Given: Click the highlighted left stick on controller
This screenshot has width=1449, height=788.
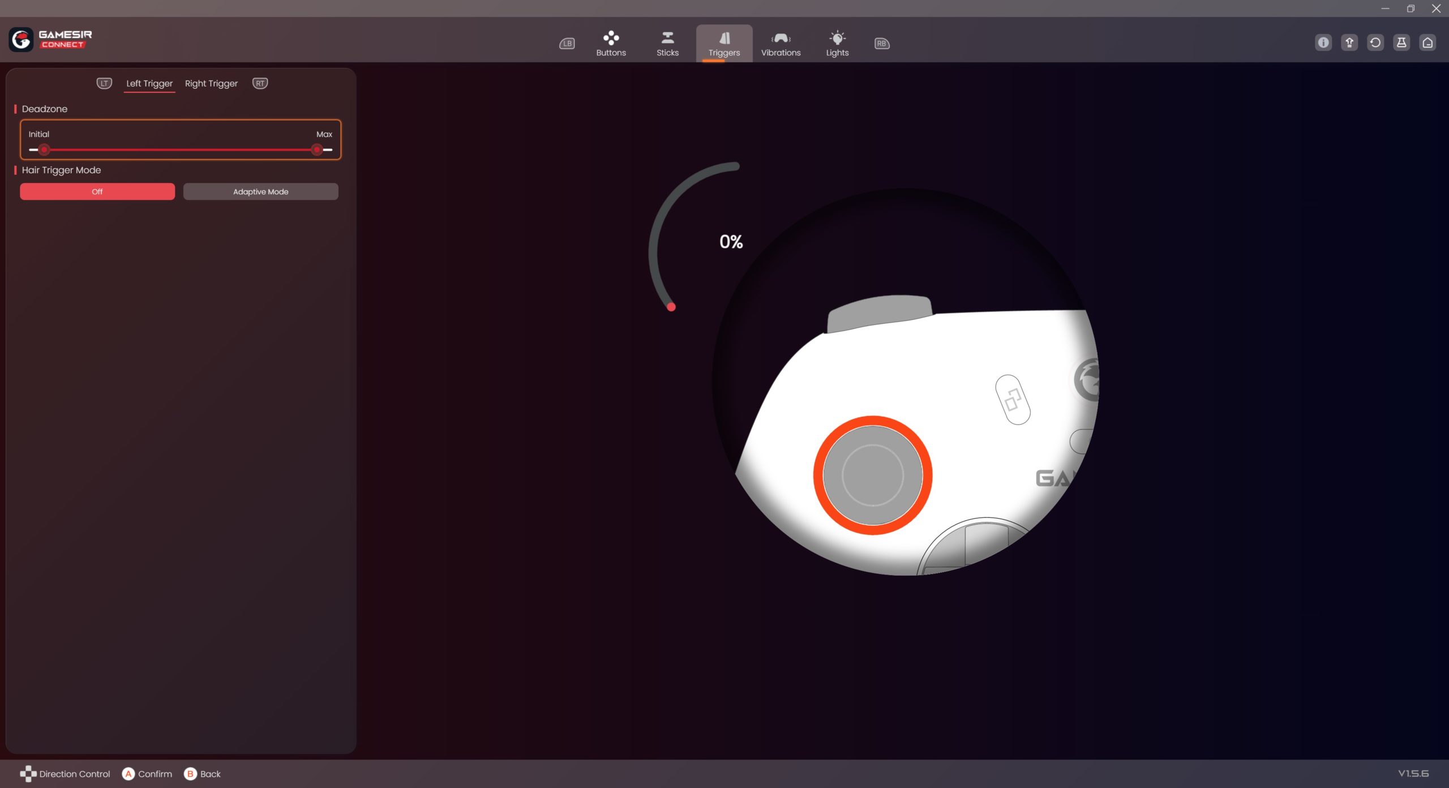Looking at the screenshot, I should coord(872,476).
